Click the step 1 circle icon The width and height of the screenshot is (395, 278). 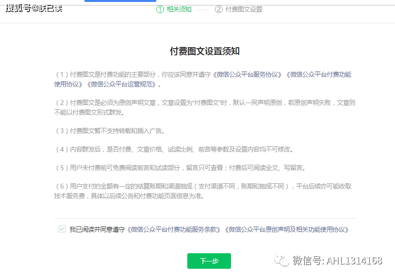[160, 9]
